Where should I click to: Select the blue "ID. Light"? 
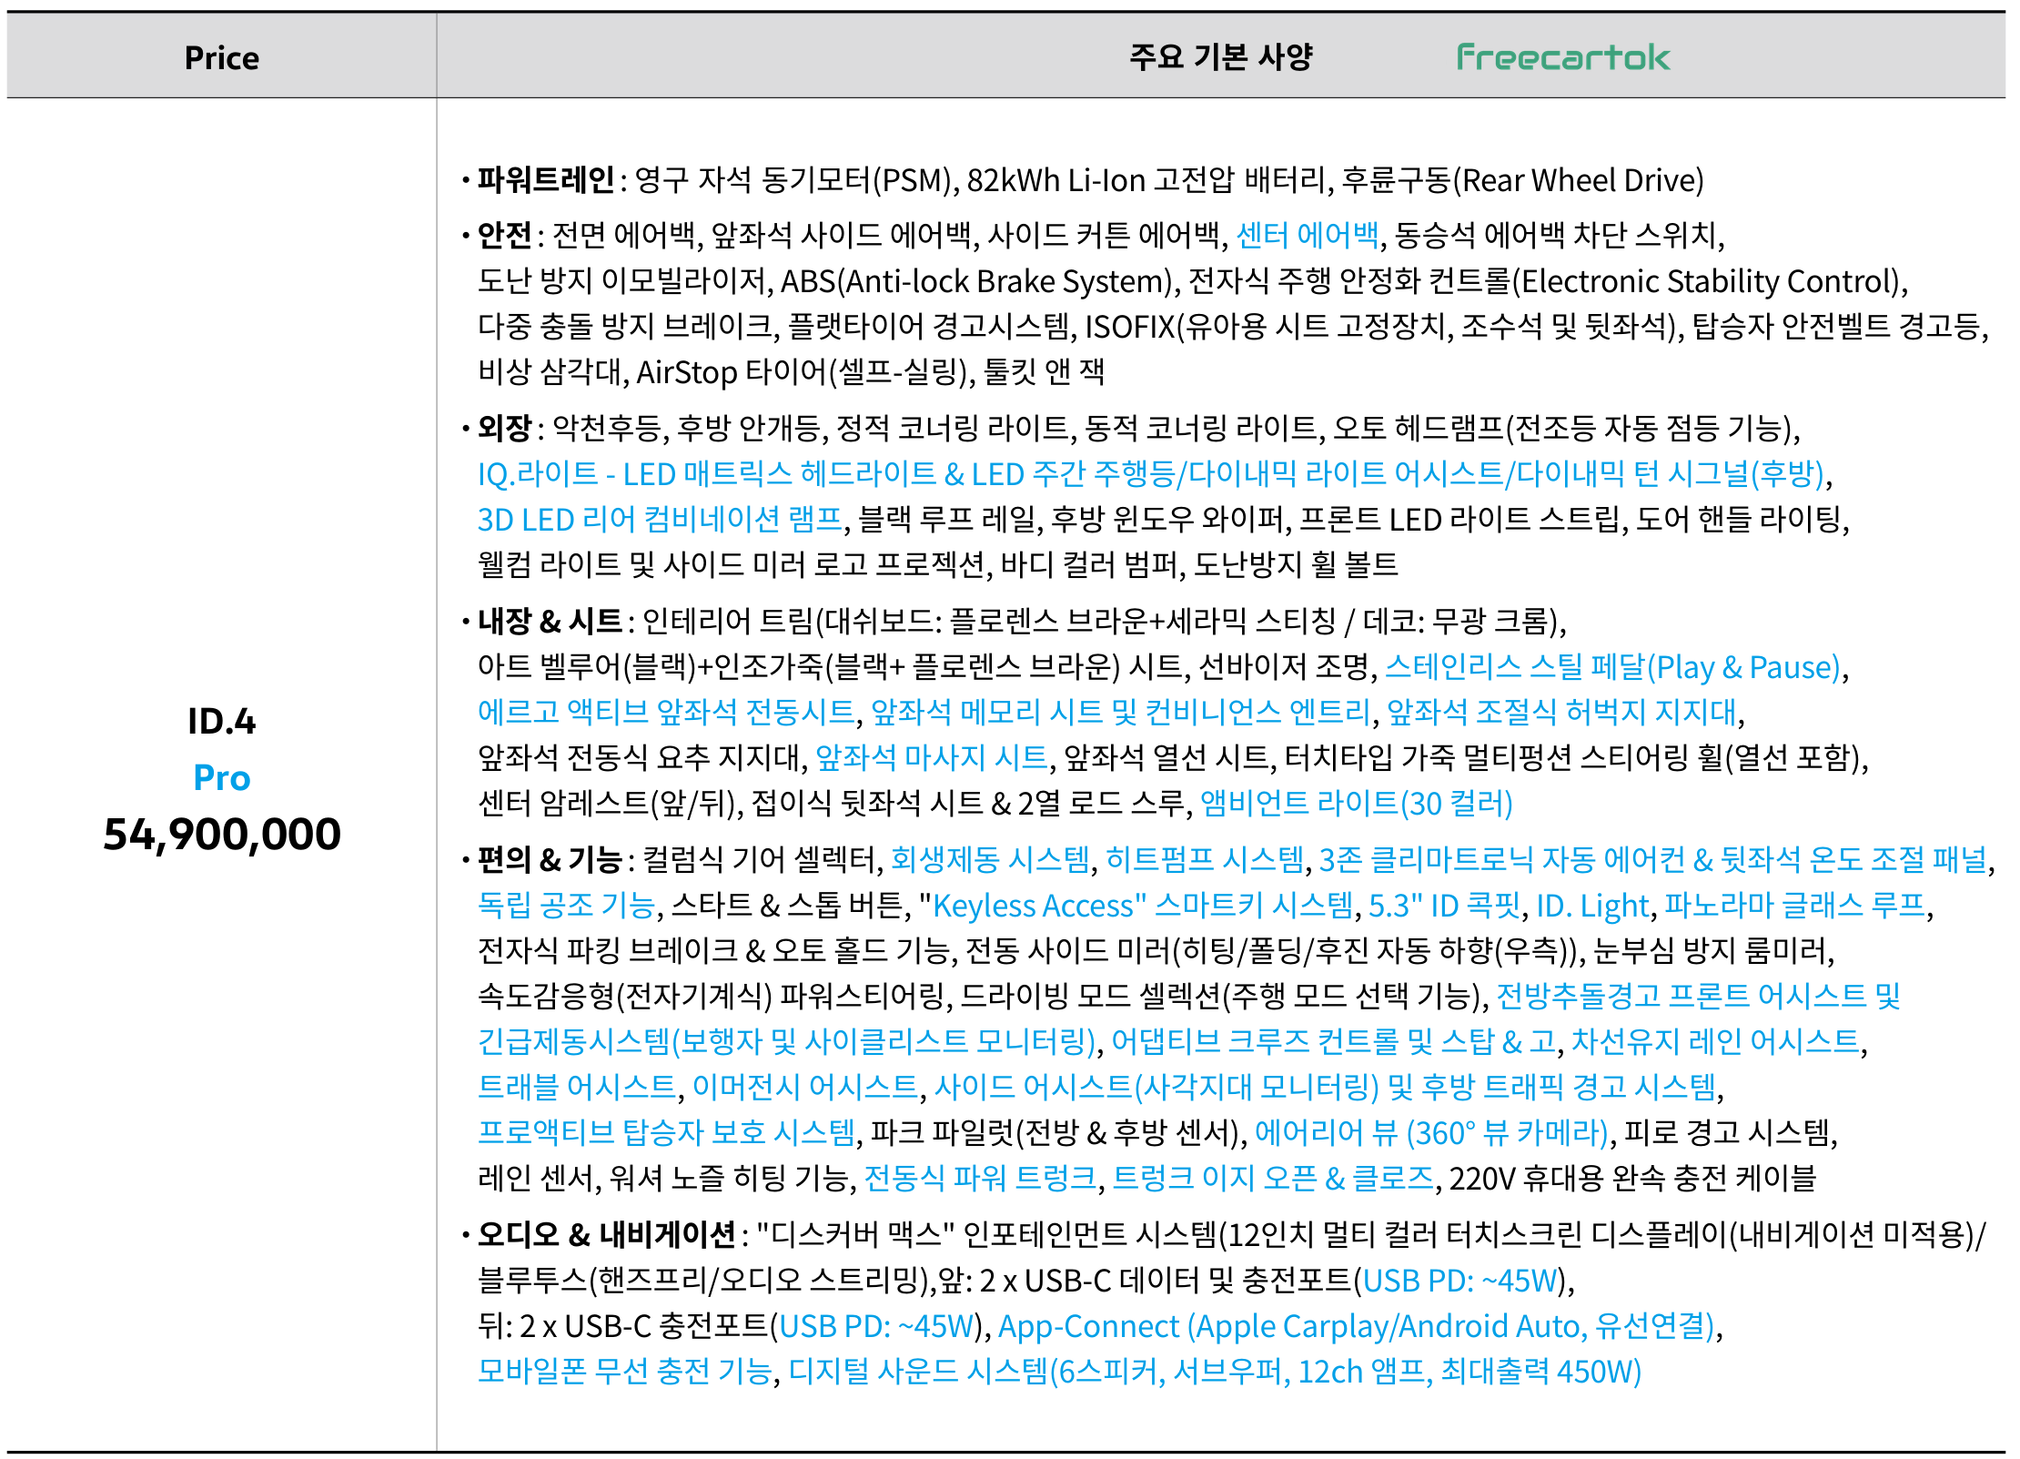[x=1592, y=906]
